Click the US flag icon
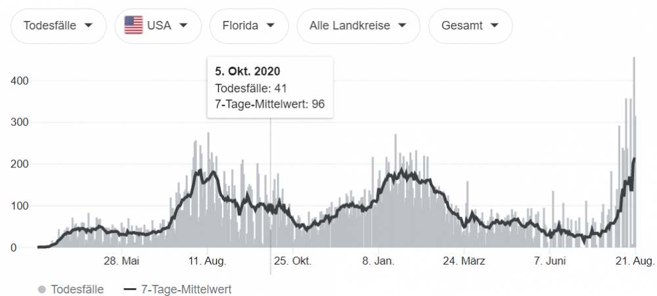The height and width of the screenshot is (296, 657). 133,26
